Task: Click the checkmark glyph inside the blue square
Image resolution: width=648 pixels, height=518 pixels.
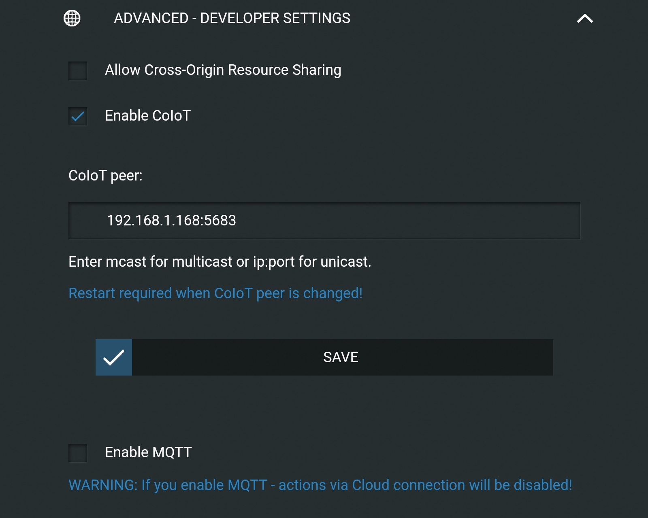Action: [114, 357]
